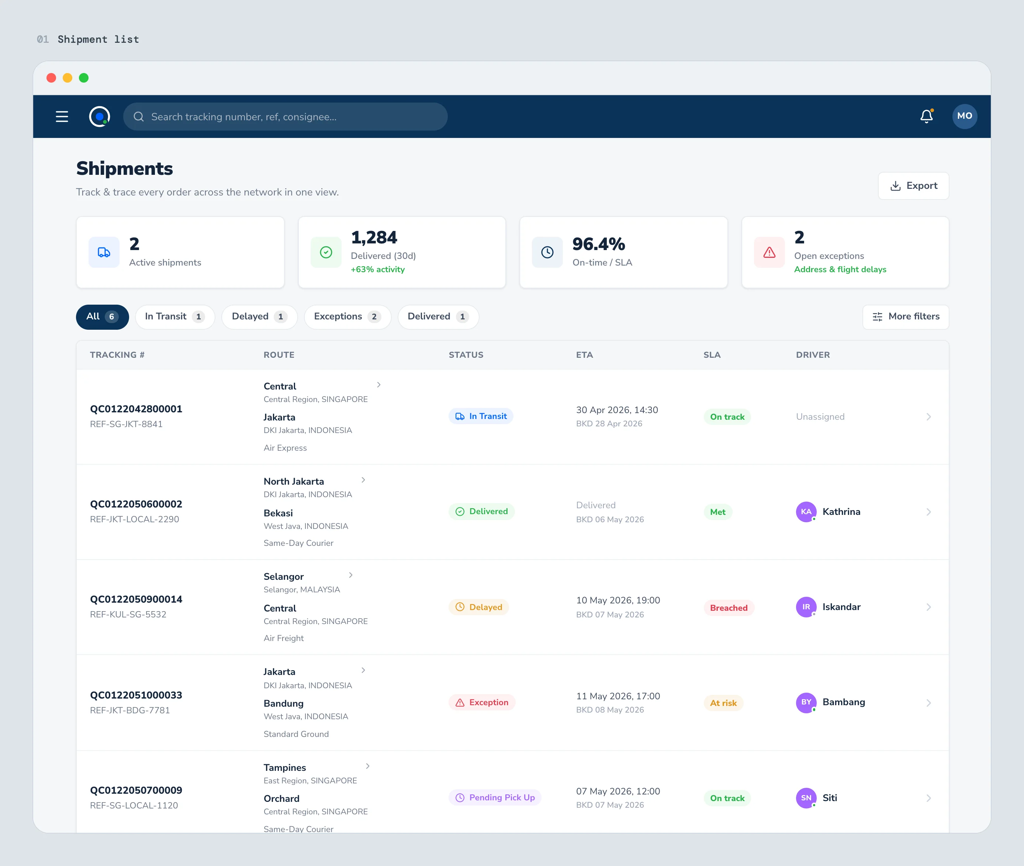This screenshot has height=866, width=1024.
Task: Click reference REF-KUL-SG-5532
Action: coord(128,614)
